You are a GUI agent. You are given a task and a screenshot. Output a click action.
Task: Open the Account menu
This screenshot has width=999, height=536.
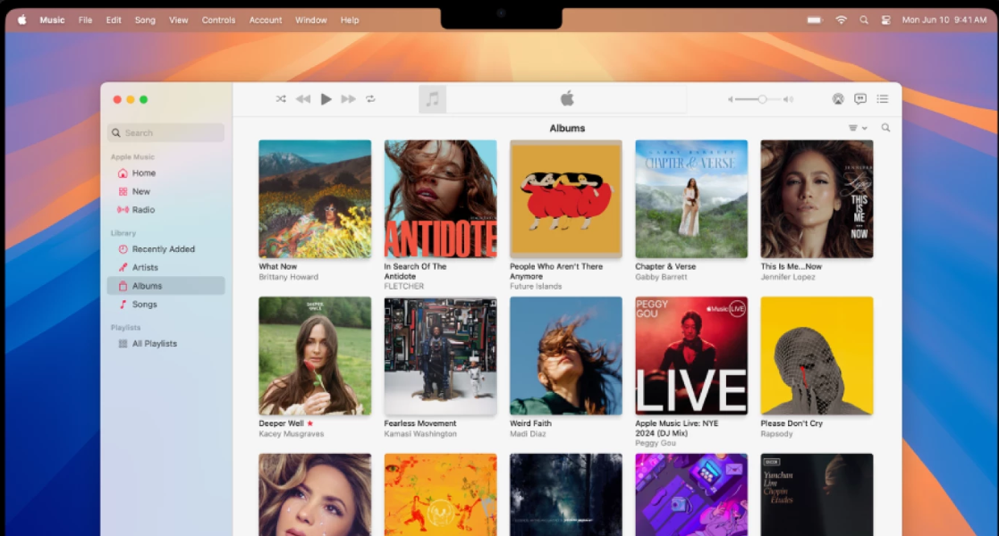click(x=266, y=20)
